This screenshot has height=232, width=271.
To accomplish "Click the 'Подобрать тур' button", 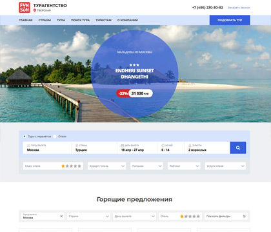I will tap(230, 20).
